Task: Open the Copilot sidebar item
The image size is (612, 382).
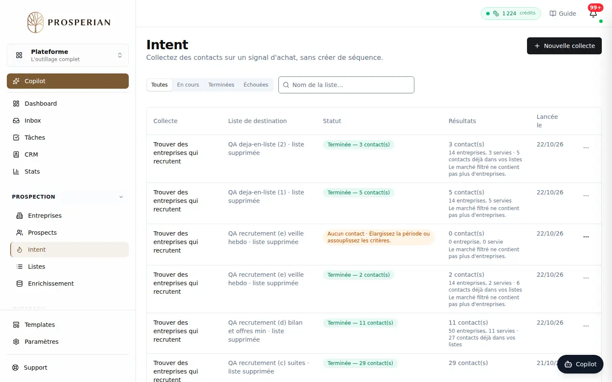Action: coord(68,81)
